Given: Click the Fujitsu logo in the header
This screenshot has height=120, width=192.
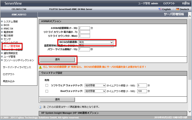Looking at the screenshot, I should (x=186, y=3).
